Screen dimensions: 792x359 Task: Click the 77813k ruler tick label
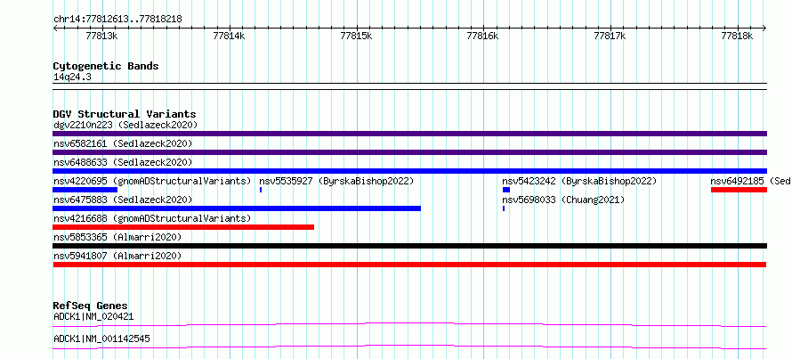(x=101, y=36)
